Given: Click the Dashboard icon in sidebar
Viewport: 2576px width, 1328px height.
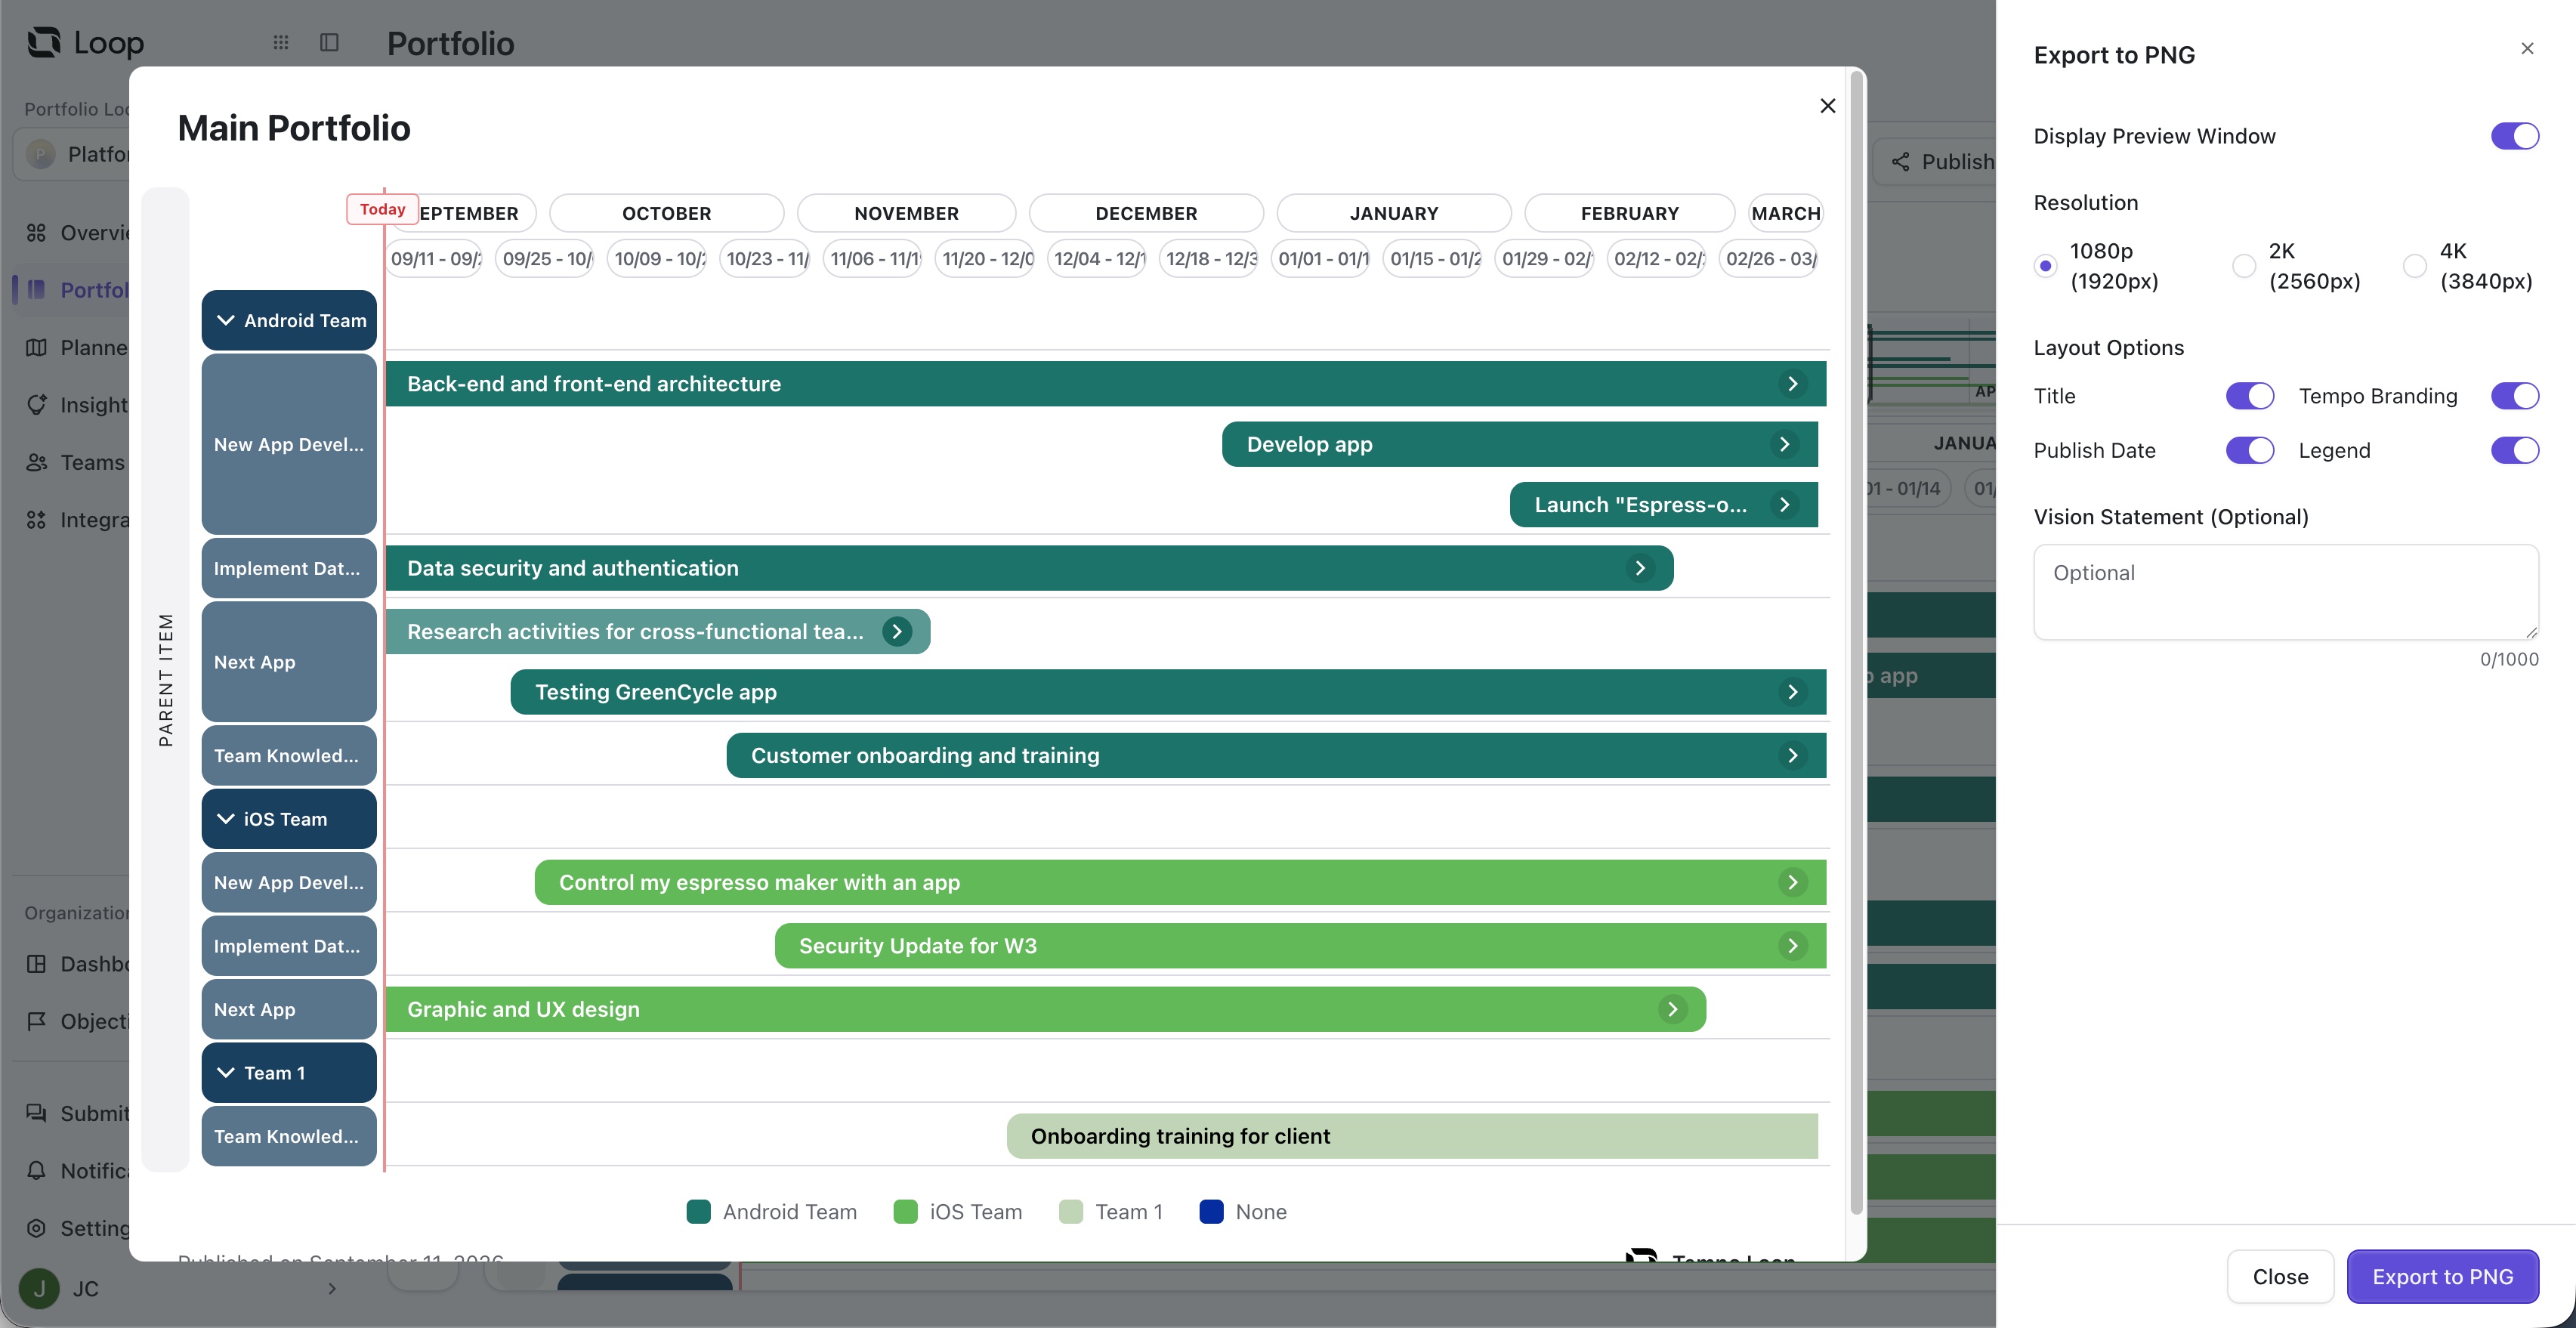Looking at the screenshot, I should pyautogui.click(x=36, y=964).
